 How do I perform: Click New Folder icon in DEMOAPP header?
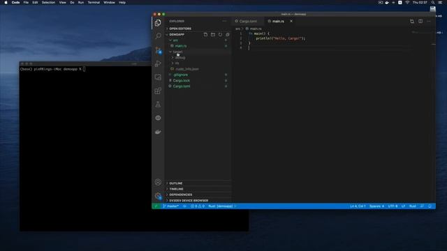coord(213,34)
